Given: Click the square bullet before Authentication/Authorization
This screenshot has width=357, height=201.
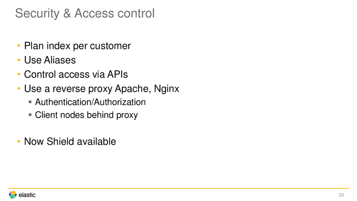Looking at the screenshot, I should tap(30, 102).
